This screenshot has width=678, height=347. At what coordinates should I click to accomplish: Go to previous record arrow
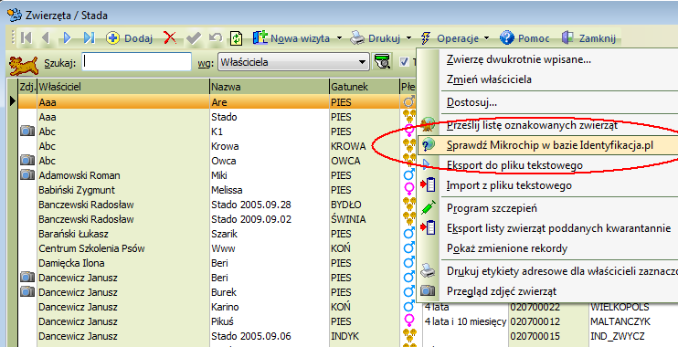46,38
